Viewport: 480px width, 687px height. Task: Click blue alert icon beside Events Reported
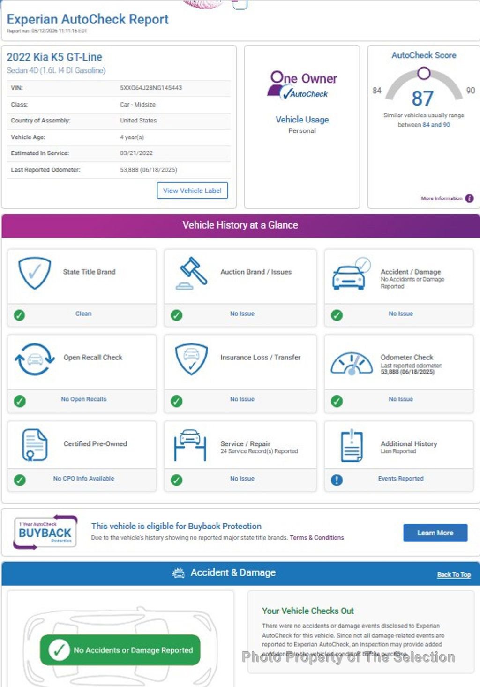337,480
